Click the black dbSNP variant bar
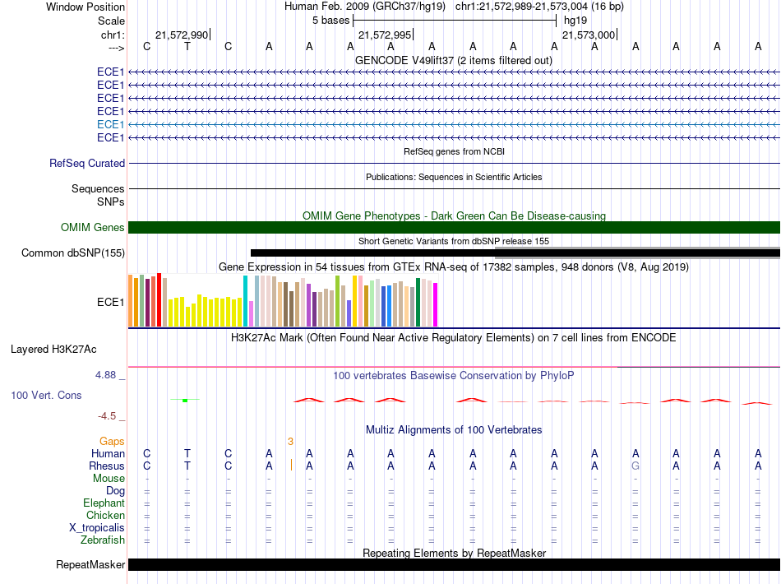This screenshot has width=781, height=584. [x=372, y=253]
